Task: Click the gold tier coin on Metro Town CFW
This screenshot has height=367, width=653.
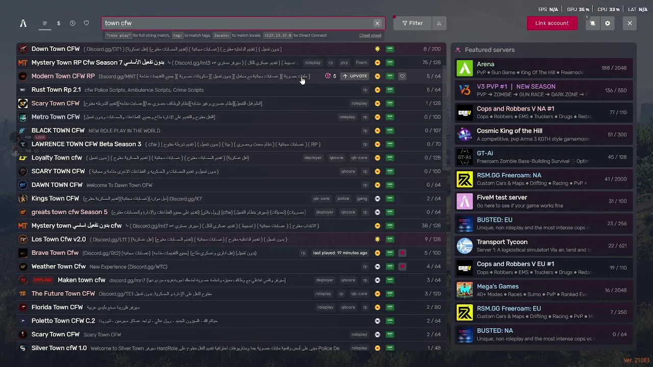Action: point(378,117)
